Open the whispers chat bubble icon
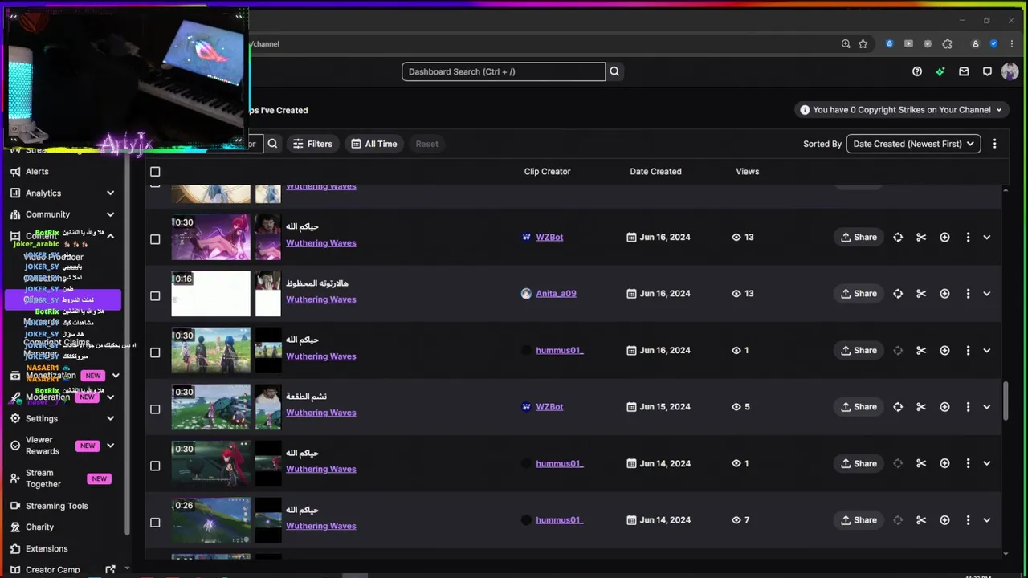 coord(987,71)
